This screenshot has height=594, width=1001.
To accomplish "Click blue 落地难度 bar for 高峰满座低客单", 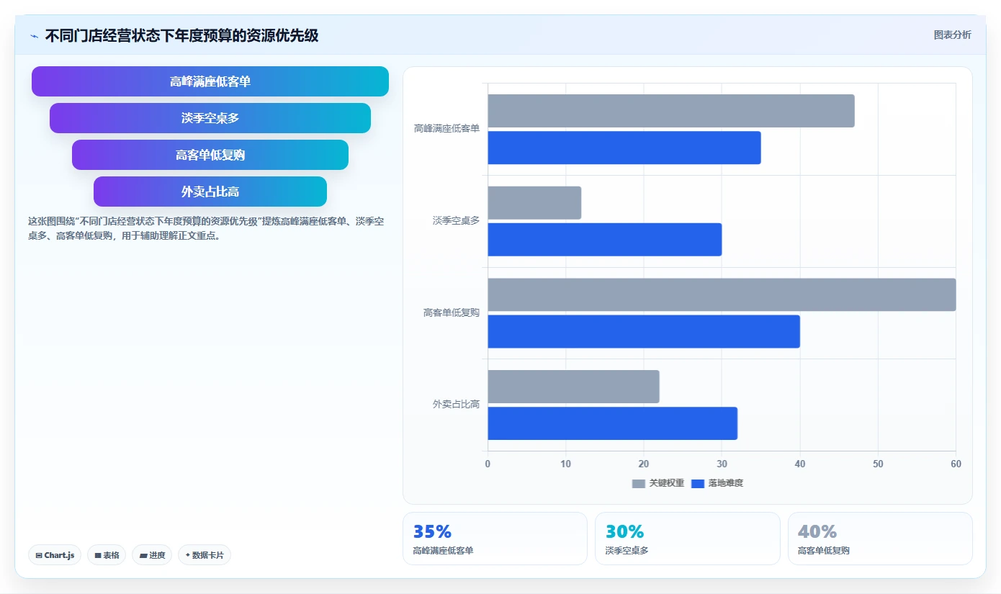I will click(624, 148).
